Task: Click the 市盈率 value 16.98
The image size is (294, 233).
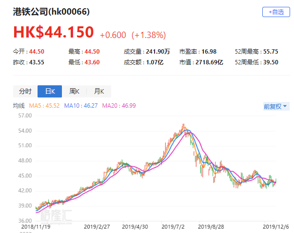Action: point(208,52)
